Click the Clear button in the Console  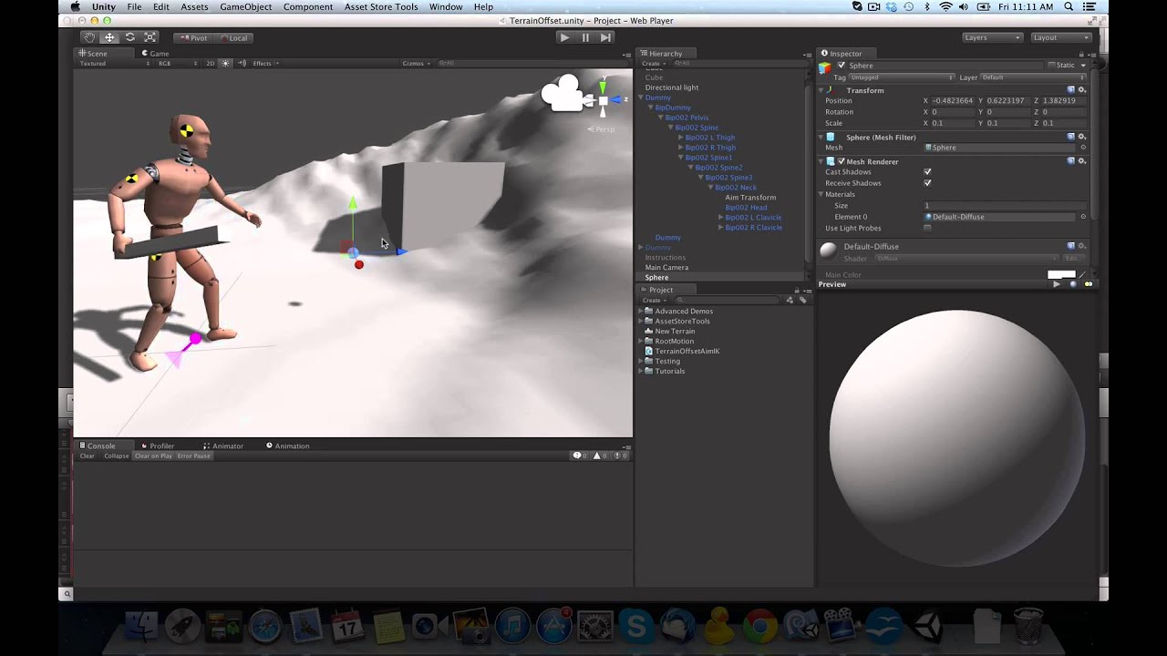(88, 456)
